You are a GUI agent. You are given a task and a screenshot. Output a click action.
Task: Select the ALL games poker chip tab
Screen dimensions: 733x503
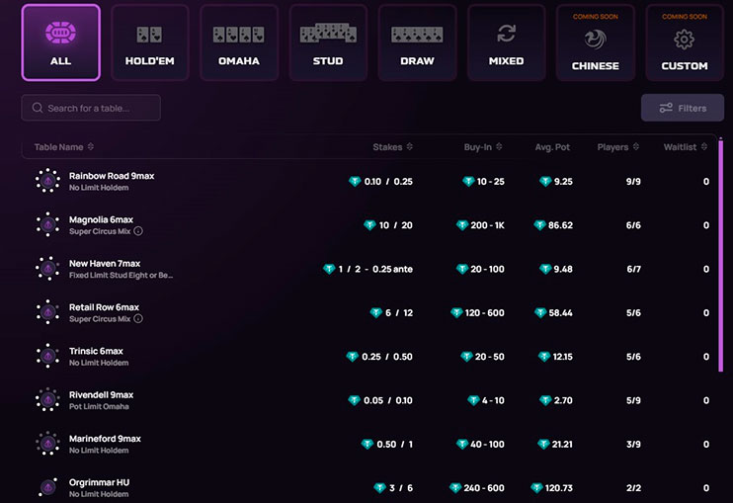tap(60, 42)
